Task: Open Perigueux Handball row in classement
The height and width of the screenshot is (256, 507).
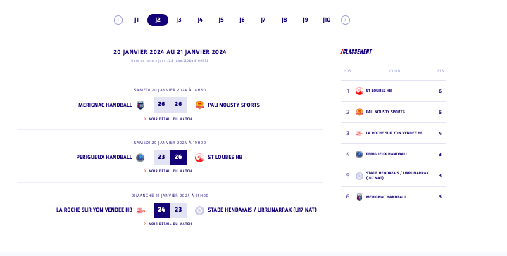Action: coord(394,154)
